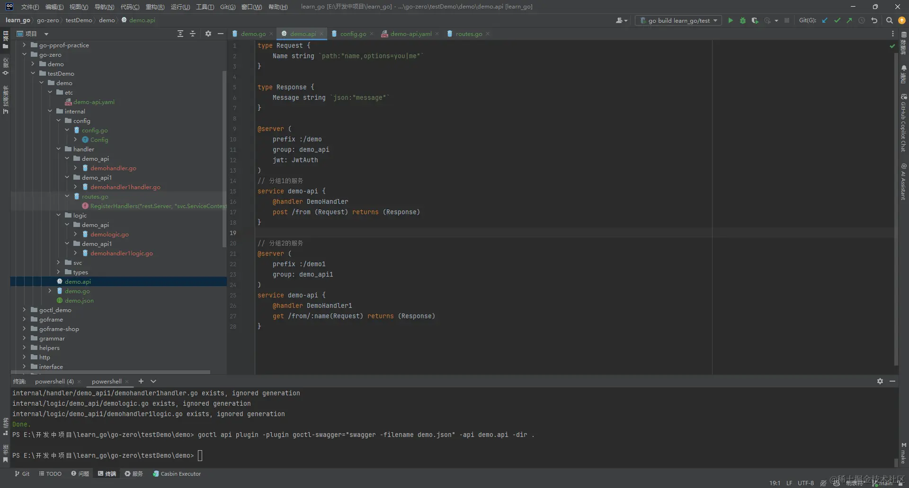Open Search Everywhere magnifier
This screenshot has height=488, width=909.
(x=890, y=20)
